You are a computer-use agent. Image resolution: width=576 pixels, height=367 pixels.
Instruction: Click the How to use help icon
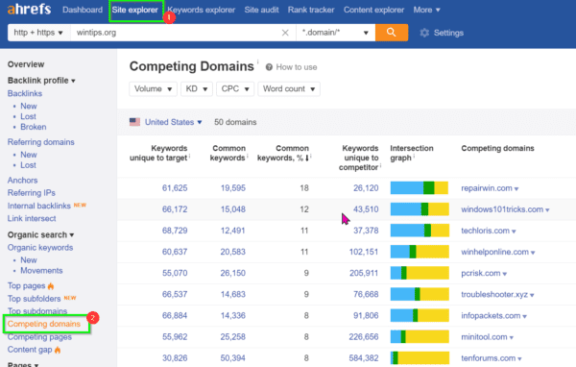coord(269,67)
